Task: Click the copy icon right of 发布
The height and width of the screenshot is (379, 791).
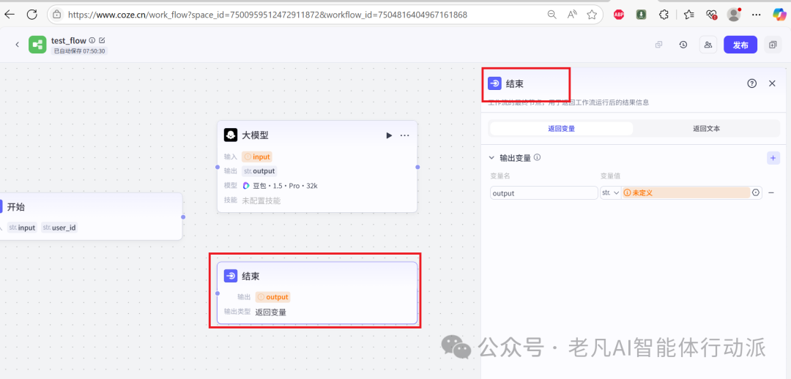Action: pos(773,45)
